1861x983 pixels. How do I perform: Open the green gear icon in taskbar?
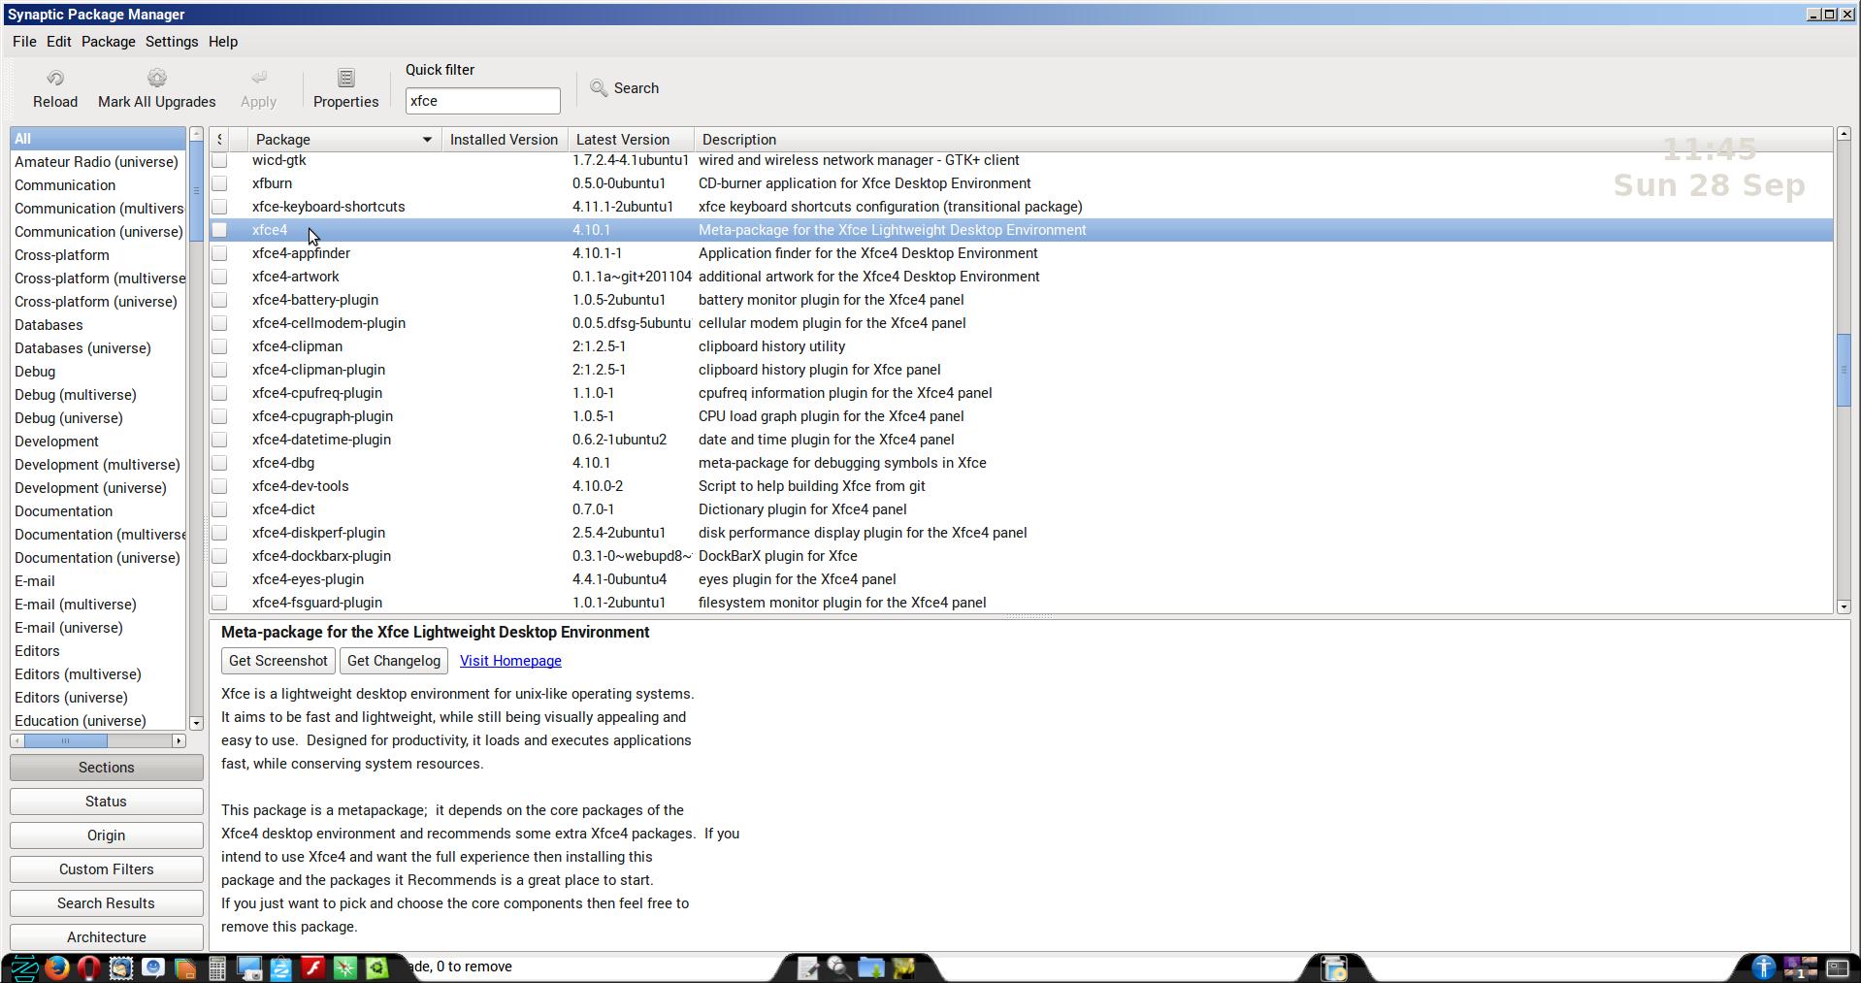[376, 967]
